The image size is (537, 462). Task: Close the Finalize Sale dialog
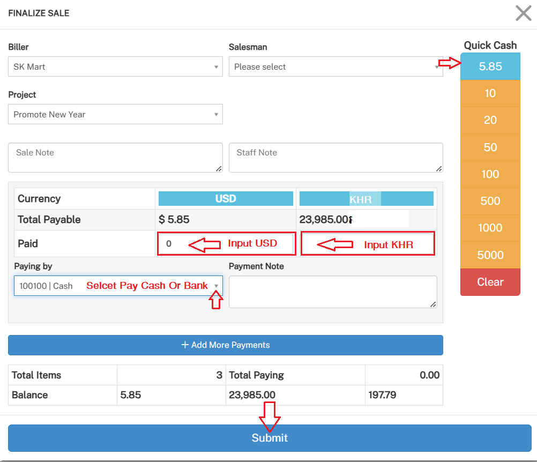[523, 13]
